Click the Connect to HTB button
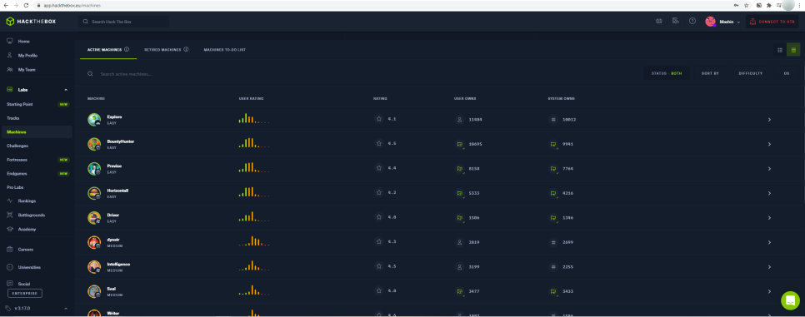 tap(772, 22)
